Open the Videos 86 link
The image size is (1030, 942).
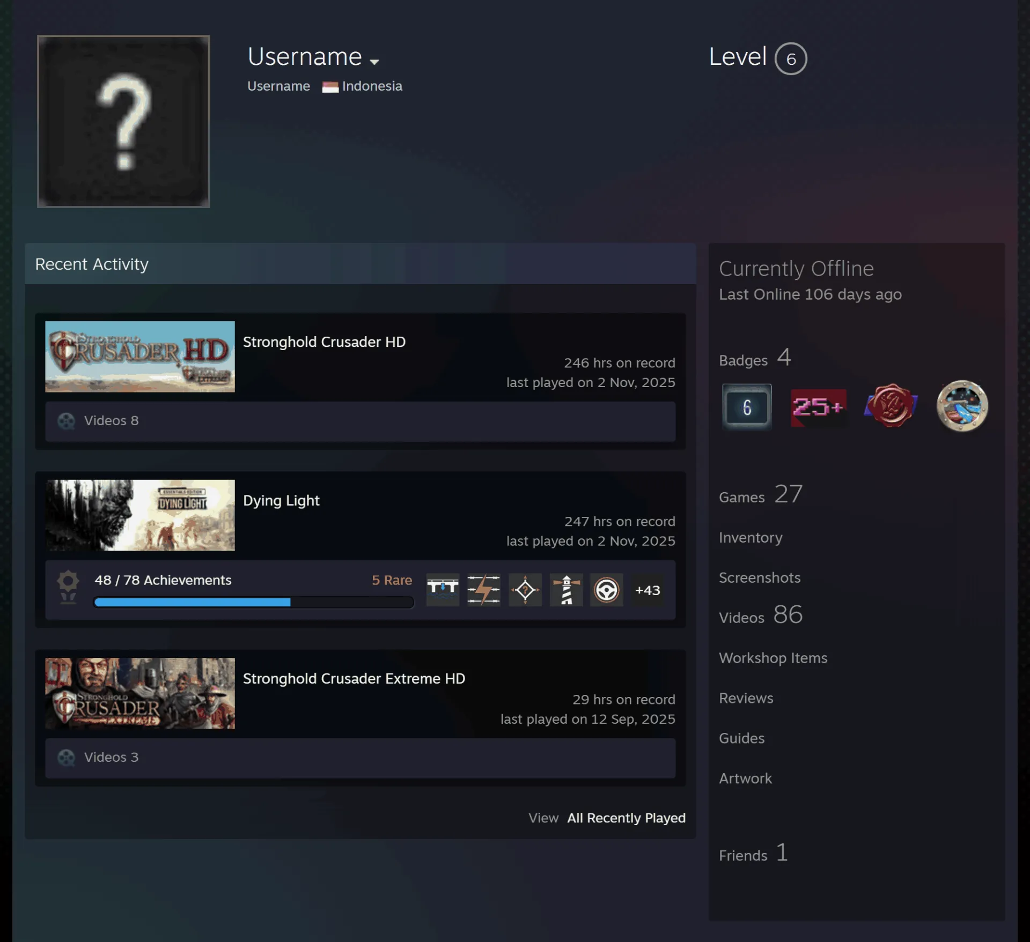(761, 615)
